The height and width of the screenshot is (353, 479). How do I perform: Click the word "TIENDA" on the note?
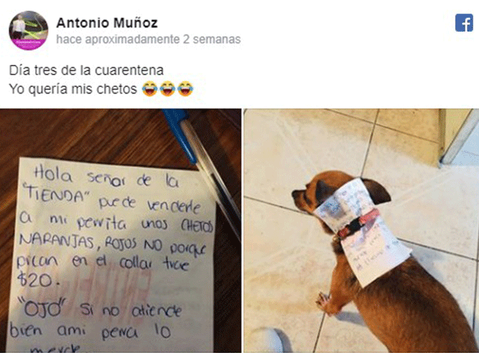coord(57,194)
